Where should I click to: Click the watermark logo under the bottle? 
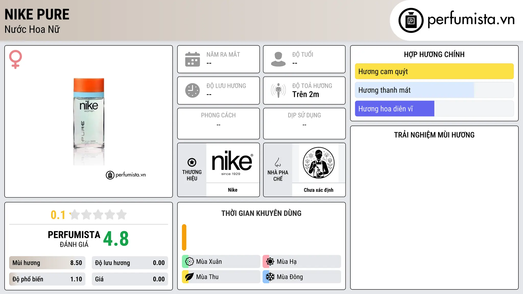pyautogui.click(x=126, y=175)
